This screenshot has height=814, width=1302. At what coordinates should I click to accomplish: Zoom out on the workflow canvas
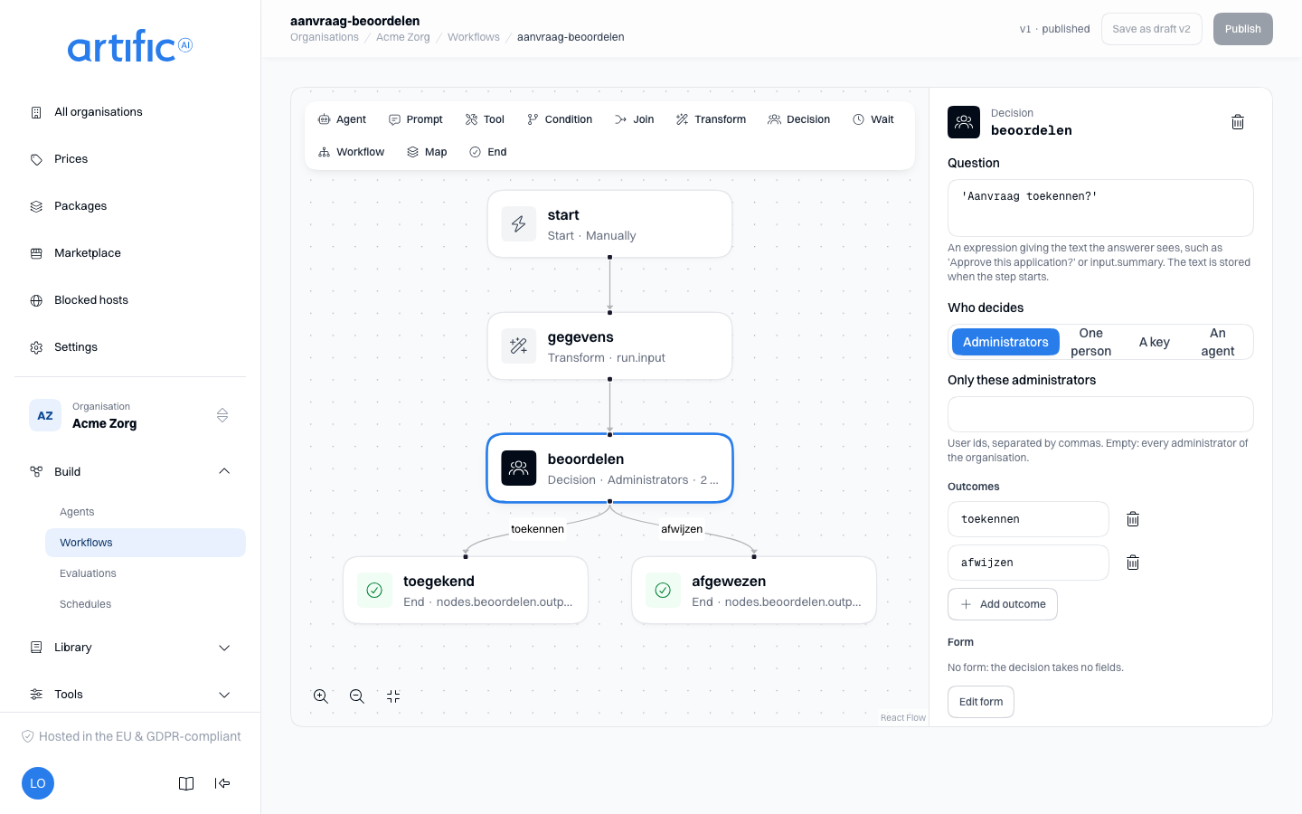[357, 696]
